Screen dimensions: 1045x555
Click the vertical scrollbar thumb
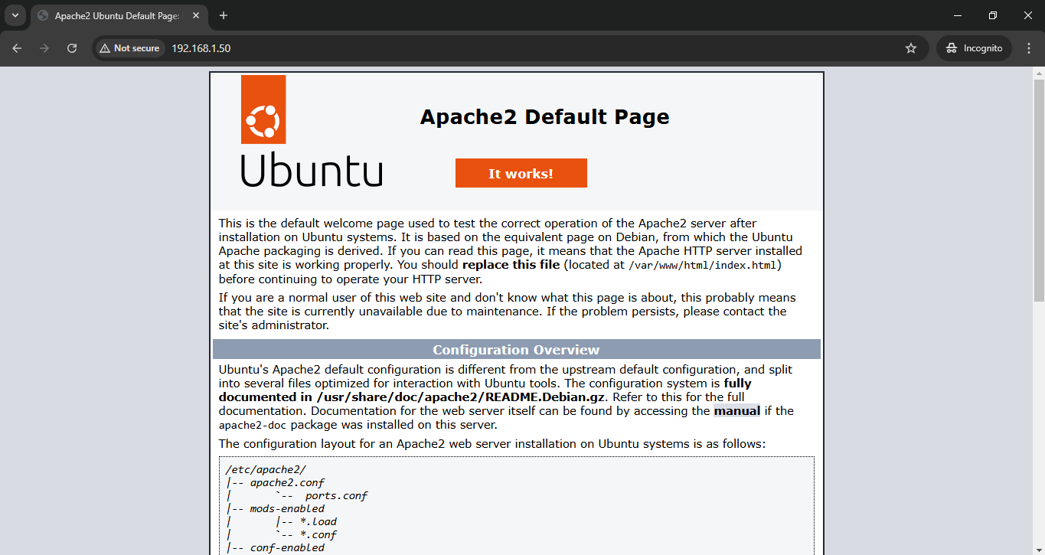(1039, 191)
